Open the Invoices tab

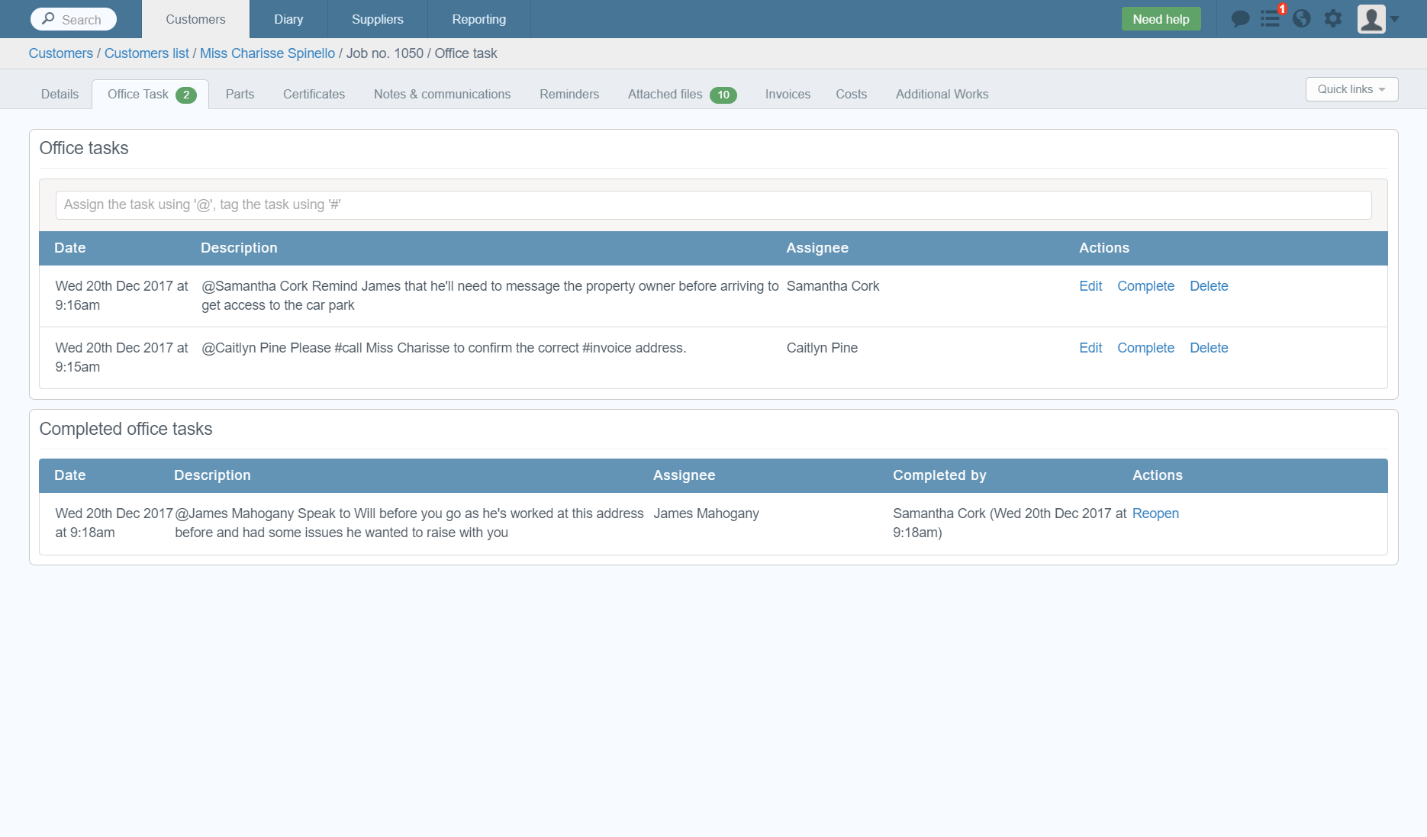tap(787, 94)
